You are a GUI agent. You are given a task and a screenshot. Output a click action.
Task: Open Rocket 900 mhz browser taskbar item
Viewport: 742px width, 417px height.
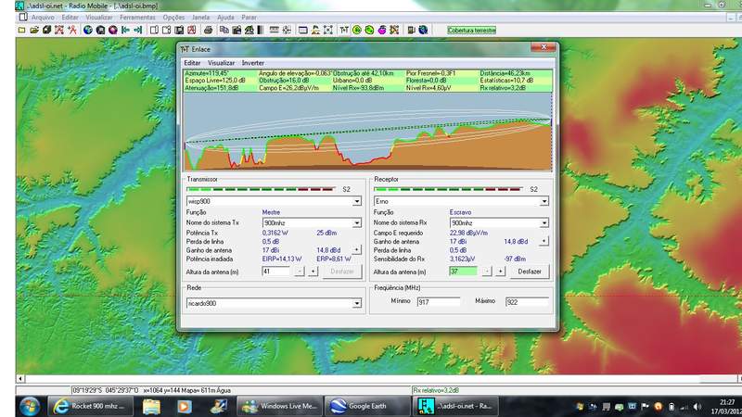pyautogui.click(x=92, y=406)
